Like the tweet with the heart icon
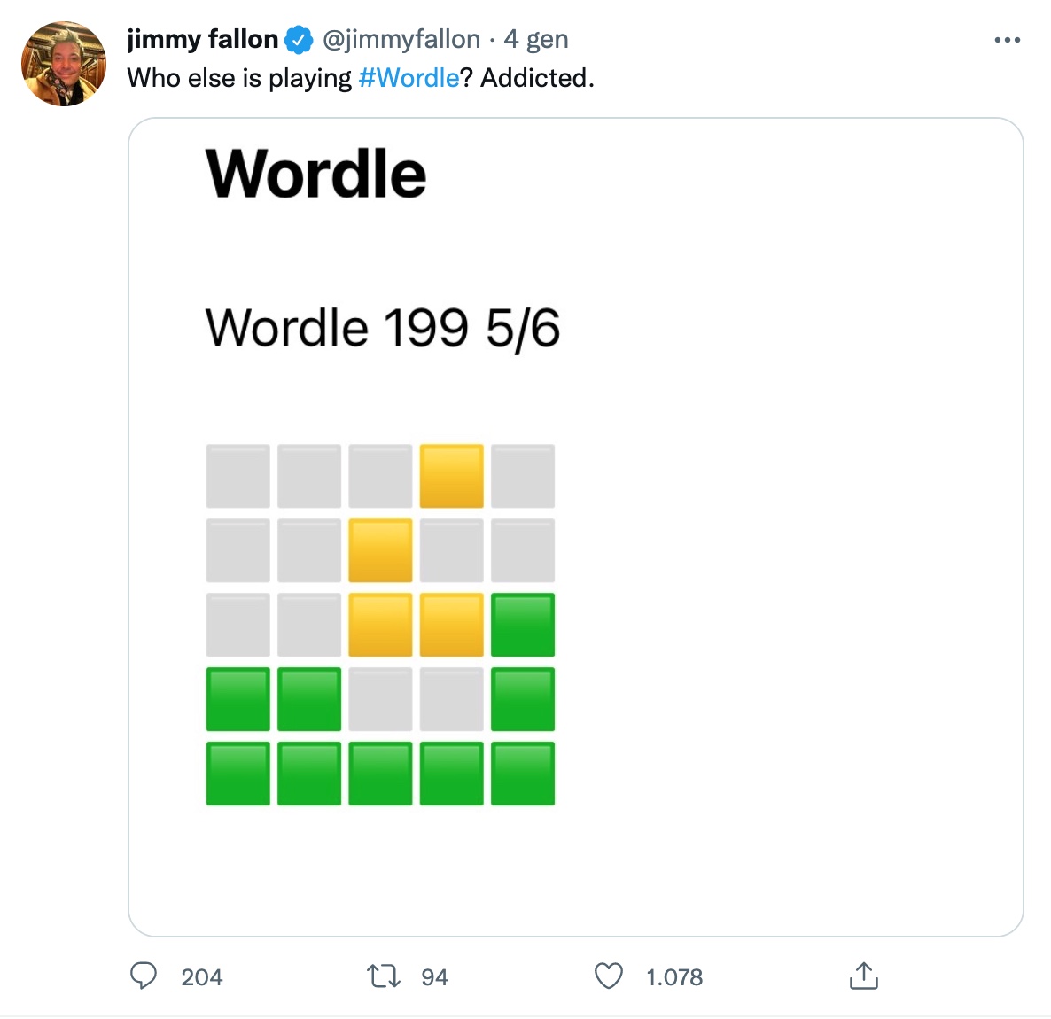The image size is (1051, 1019). 609,976
